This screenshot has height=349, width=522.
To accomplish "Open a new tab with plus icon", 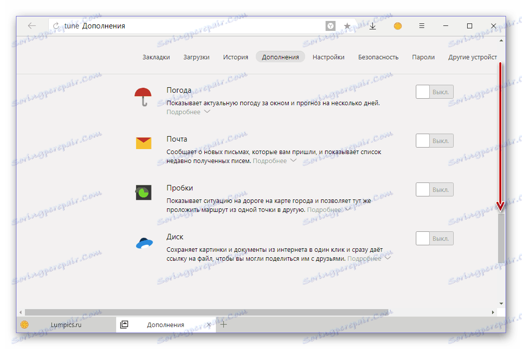I will [x=224, y=325].
